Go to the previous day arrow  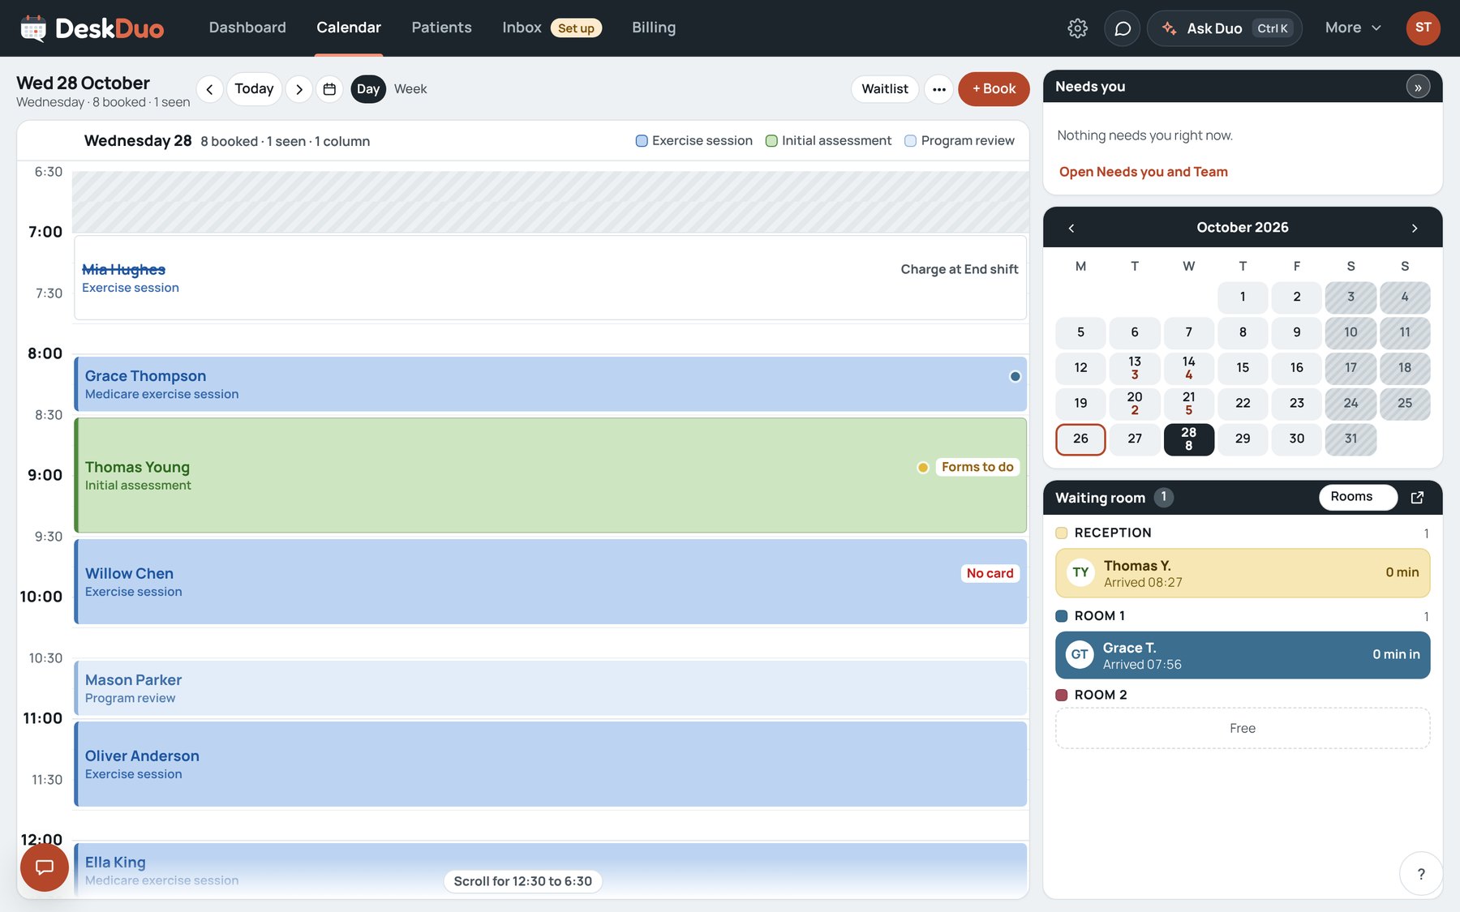tap(209, 89)
